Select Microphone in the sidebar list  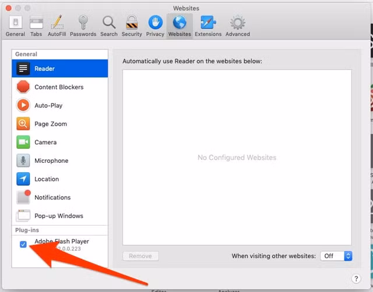pos(51,161)
